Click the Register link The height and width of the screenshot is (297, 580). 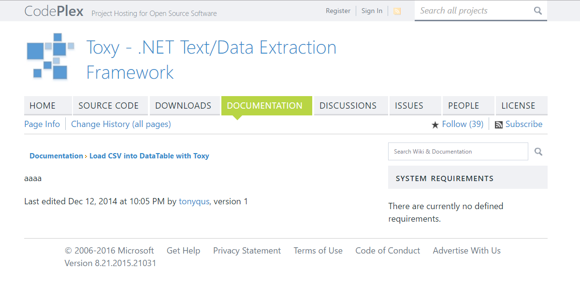point(338,11)
